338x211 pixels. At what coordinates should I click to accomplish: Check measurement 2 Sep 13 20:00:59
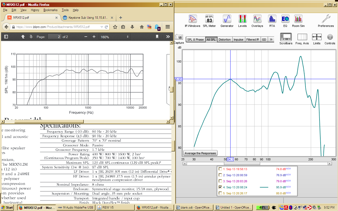220,175
